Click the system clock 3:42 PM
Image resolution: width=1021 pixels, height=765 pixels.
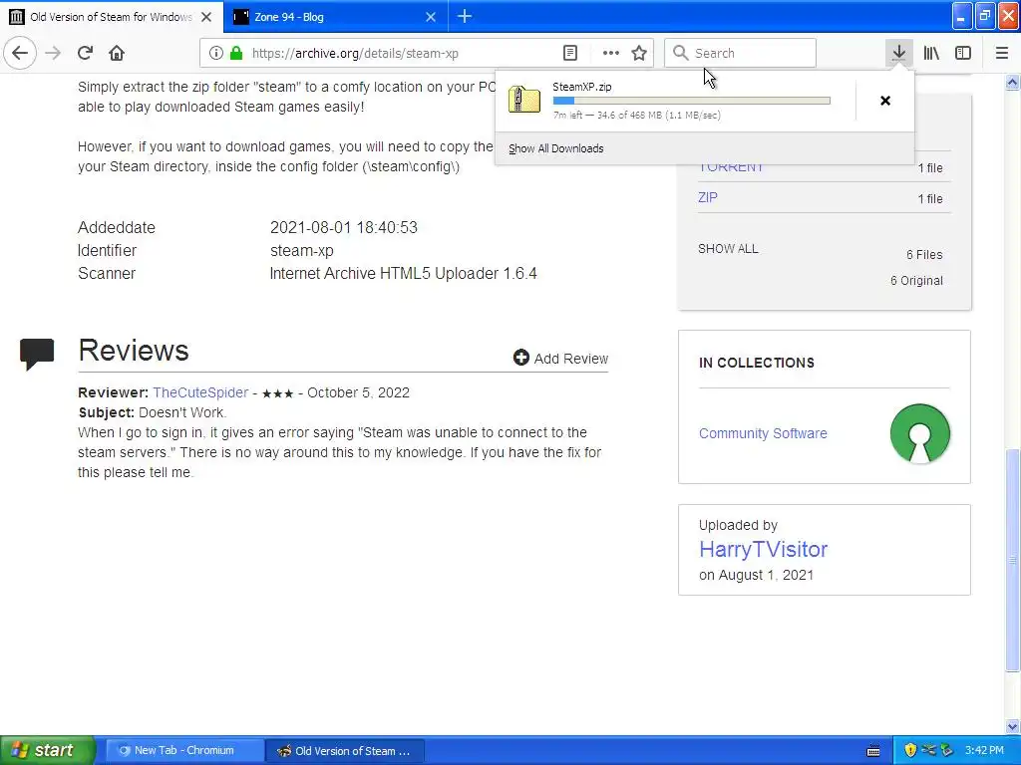coord(984,750)
